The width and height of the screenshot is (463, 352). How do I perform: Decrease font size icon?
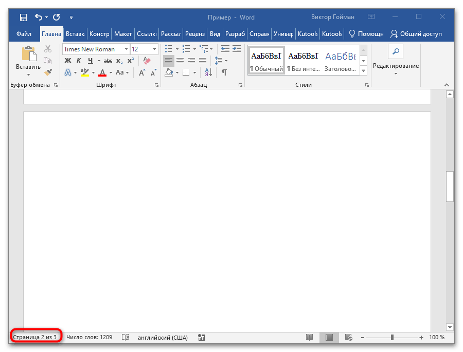click(x=153, y=72)
